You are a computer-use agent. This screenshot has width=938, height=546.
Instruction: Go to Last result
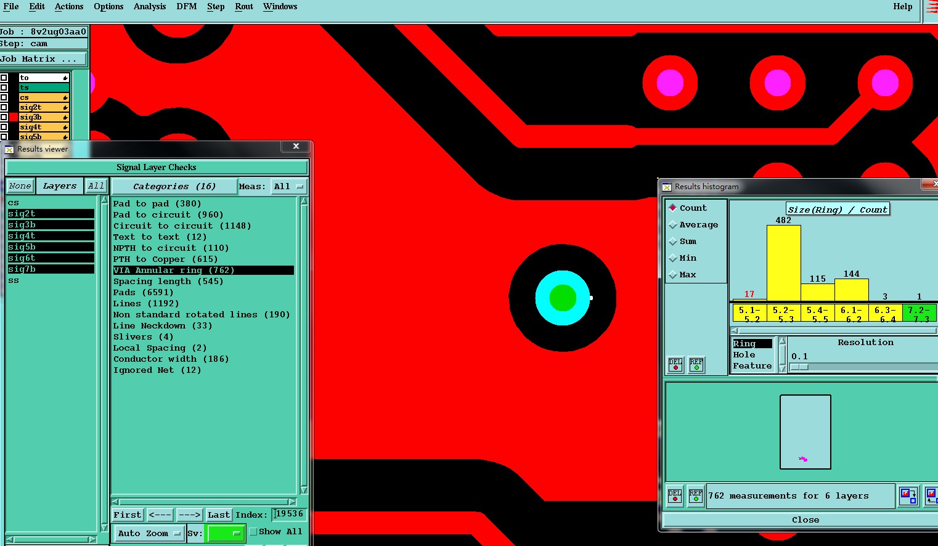[x=219, y=515]
